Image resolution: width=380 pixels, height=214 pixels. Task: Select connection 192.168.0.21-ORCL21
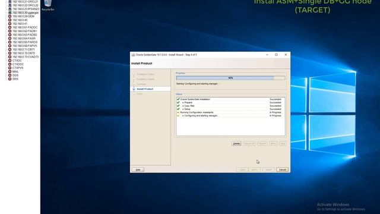(x=25, y=1)
